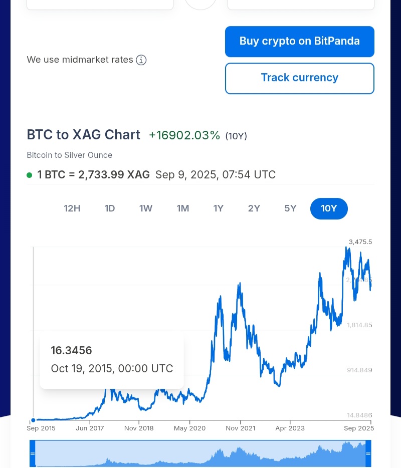
Task: Select the 12H time range
Action: tap(72, 208)
